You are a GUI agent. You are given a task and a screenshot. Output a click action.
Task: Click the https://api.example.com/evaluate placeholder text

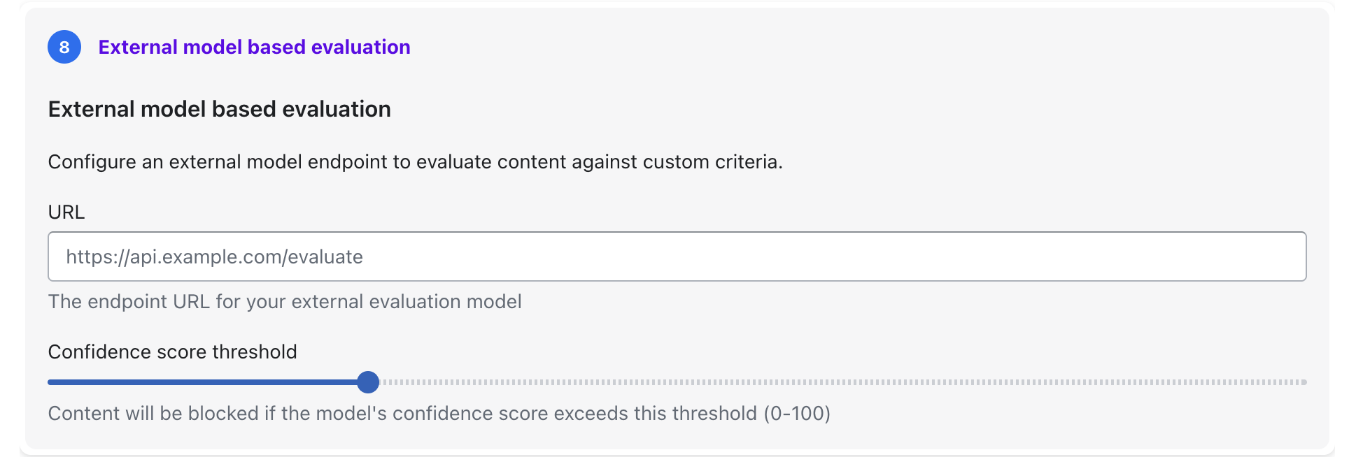(214, 256)
